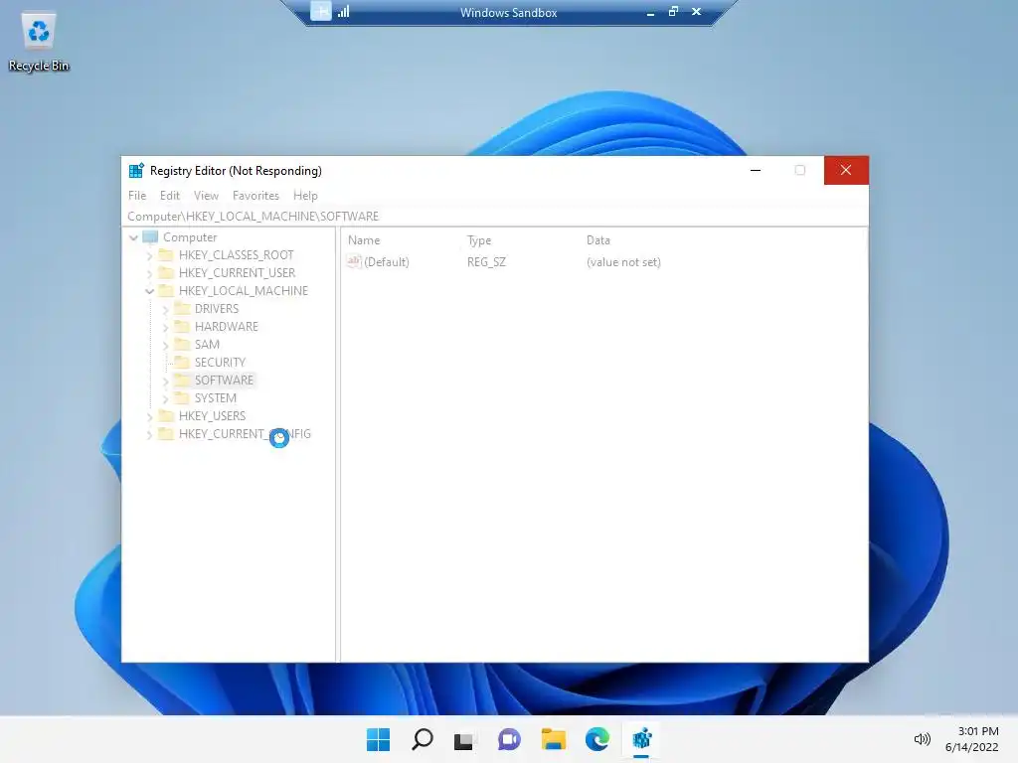Expand the HKEY_CLASSES_ROOT node
Image resolution: width=1018 pixels, height=763 pixels.
149,255
